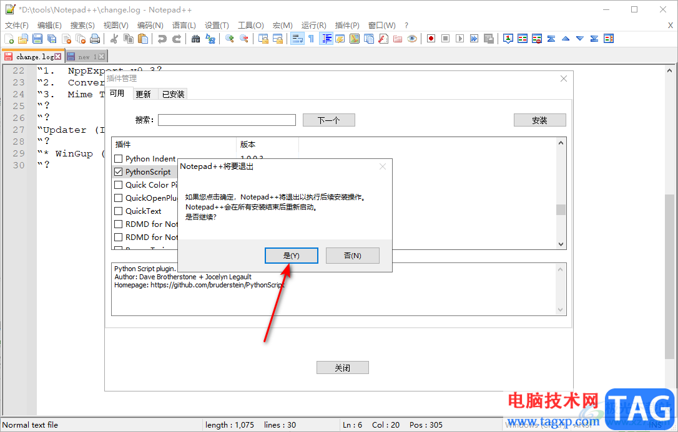Focus the 搜索 plugin search field

pyautogui.click(x=227, y=120)
